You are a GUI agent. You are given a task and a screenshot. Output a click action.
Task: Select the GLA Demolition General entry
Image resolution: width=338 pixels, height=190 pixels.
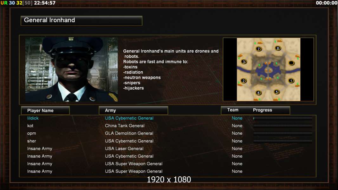click(129, 133)
